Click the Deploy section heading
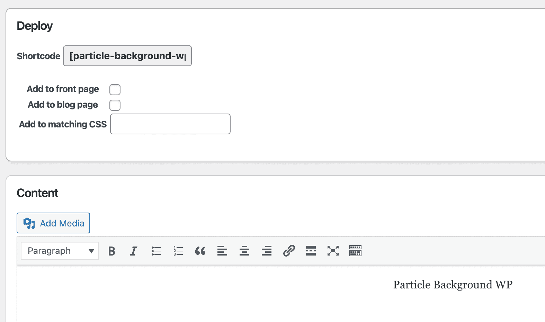545x322 pixels. click(x=35, y=26)
